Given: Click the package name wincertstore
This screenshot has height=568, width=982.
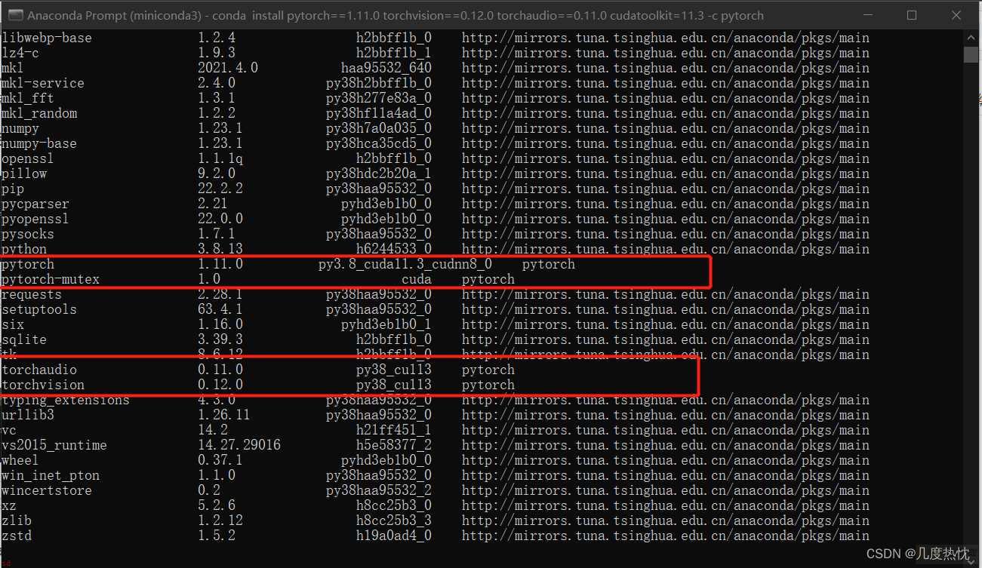Looking at the screenshot, I should click(x=47, y=490).
